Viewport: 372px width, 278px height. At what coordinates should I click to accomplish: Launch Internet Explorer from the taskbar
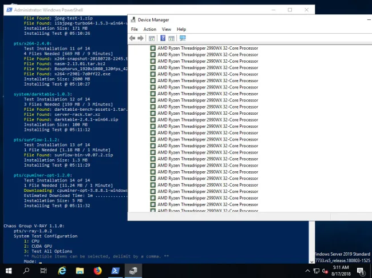[x=62, y=271]
